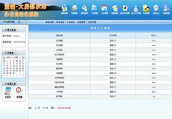Select date 17 in the calendar
This screenshot has width=172, height=119.
(14, 68)
